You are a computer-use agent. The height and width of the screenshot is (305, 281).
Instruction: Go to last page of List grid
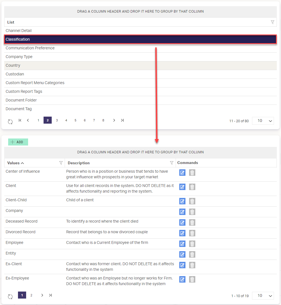click(x=122, y=120)
